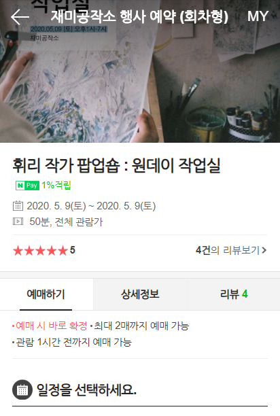Click the N Pay badge icon

point(27,185)
